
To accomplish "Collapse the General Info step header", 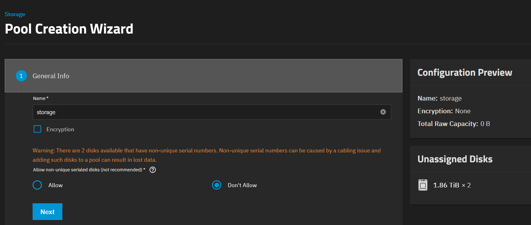I will (x=203, y=76).
